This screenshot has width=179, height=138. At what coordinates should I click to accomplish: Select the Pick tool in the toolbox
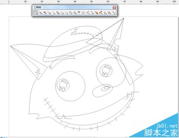pyautogui.click(x=36, y=12)
